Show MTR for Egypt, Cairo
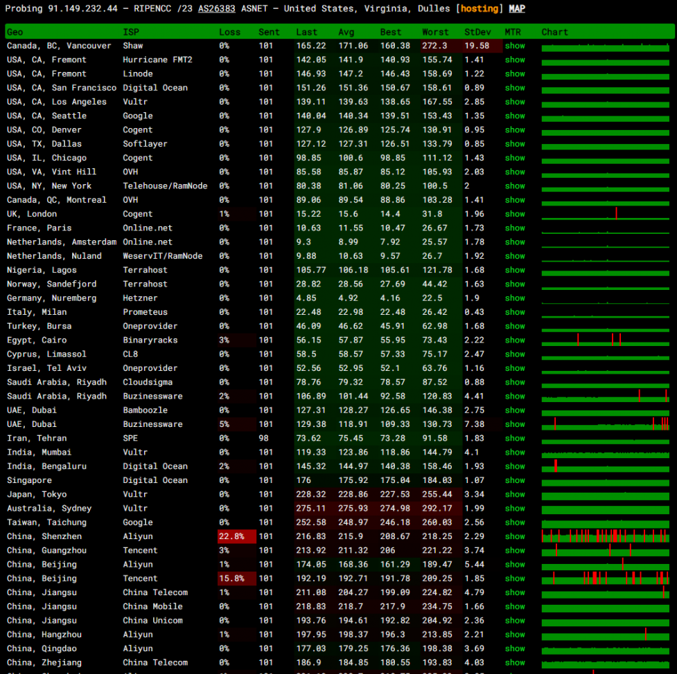677x674 pixels. (x=515, y=340)
